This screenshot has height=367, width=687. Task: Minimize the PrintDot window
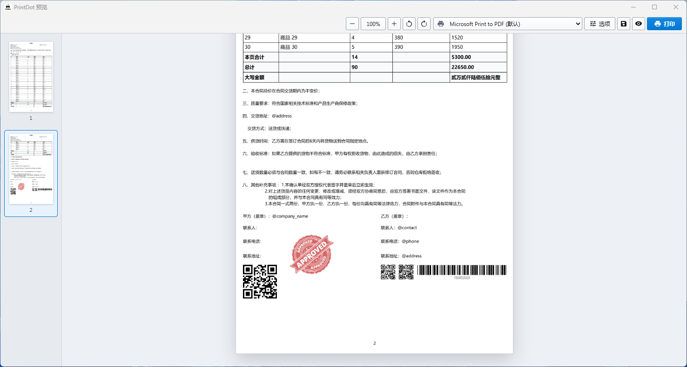click(x=633, y=7)
